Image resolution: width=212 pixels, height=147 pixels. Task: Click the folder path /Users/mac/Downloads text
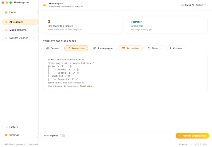66,6
